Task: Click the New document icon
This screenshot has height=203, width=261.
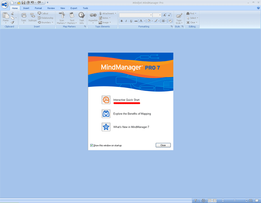Action: (12, 3)
